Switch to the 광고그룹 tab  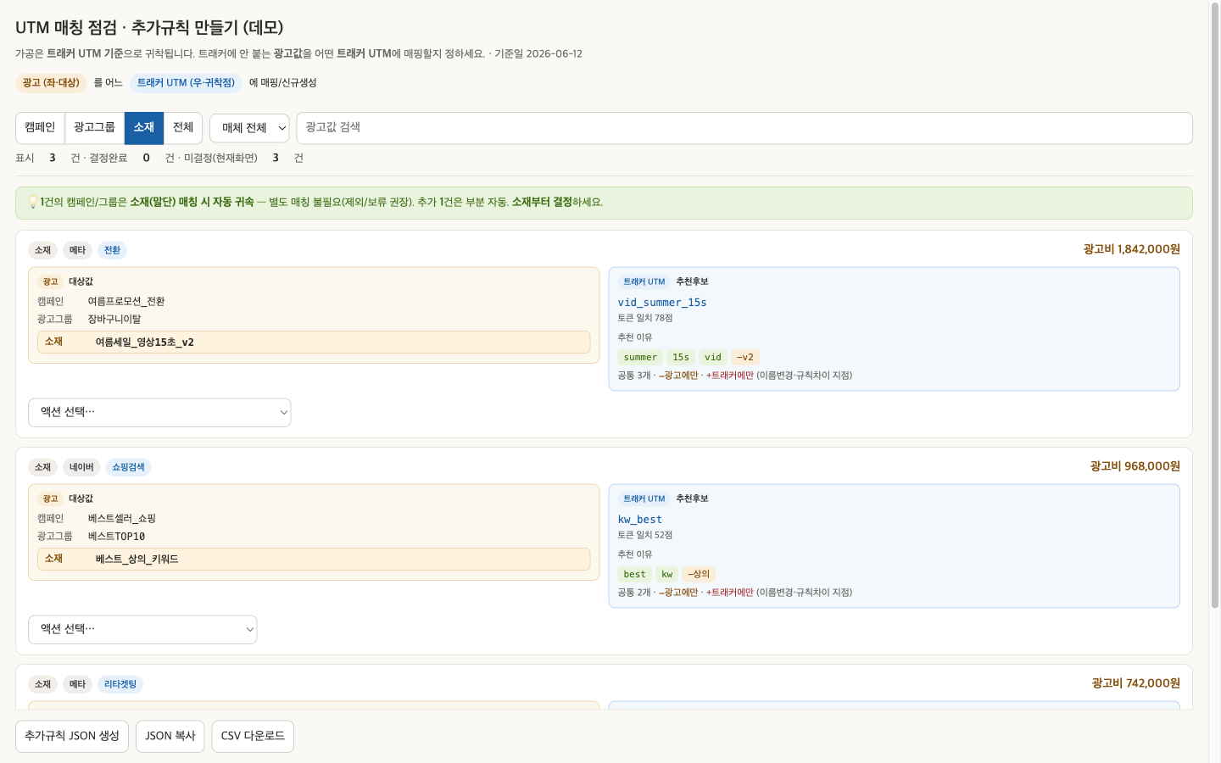94,128
